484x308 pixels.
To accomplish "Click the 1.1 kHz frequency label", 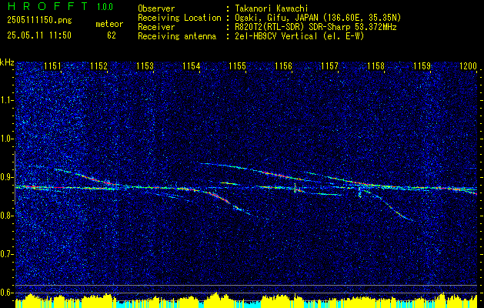I will coord(7,100).
